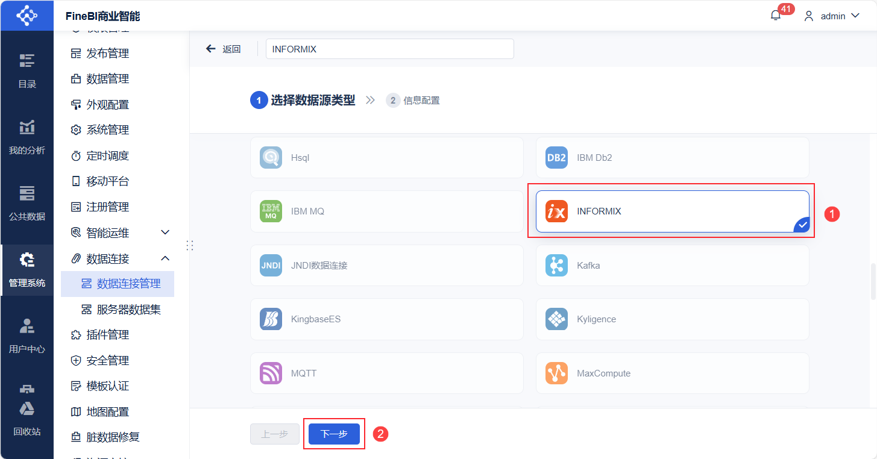Open the 目录 directory sidebar icon

pyautogui.click(x=27, y=60)
